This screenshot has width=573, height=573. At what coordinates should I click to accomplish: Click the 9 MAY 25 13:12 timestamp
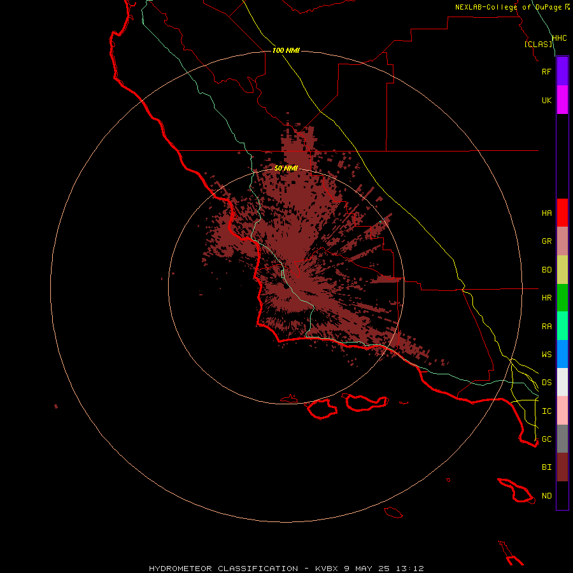384,569
